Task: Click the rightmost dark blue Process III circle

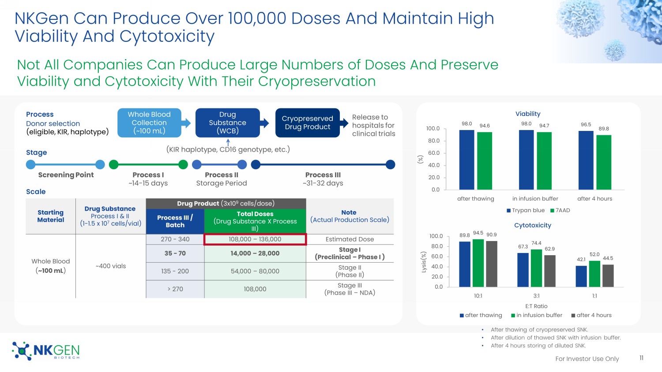Action: tap(390, 165)
